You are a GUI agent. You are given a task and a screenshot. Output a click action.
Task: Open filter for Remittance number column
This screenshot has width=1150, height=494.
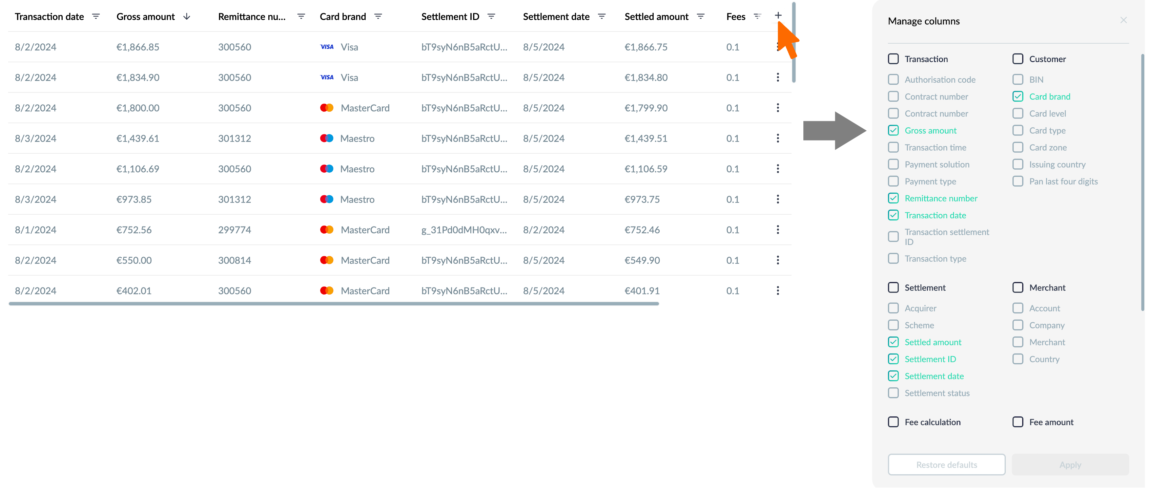click(301, 17)
